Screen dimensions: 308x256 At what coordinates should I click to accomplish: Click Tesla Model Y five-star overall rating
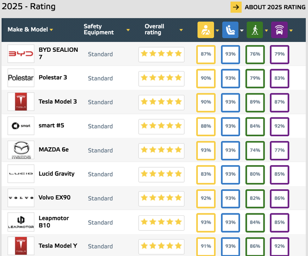click(x=161, y=246)
